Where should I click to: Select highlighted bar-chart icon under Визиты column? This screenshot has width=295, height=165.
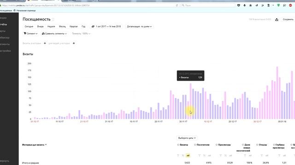188,155
